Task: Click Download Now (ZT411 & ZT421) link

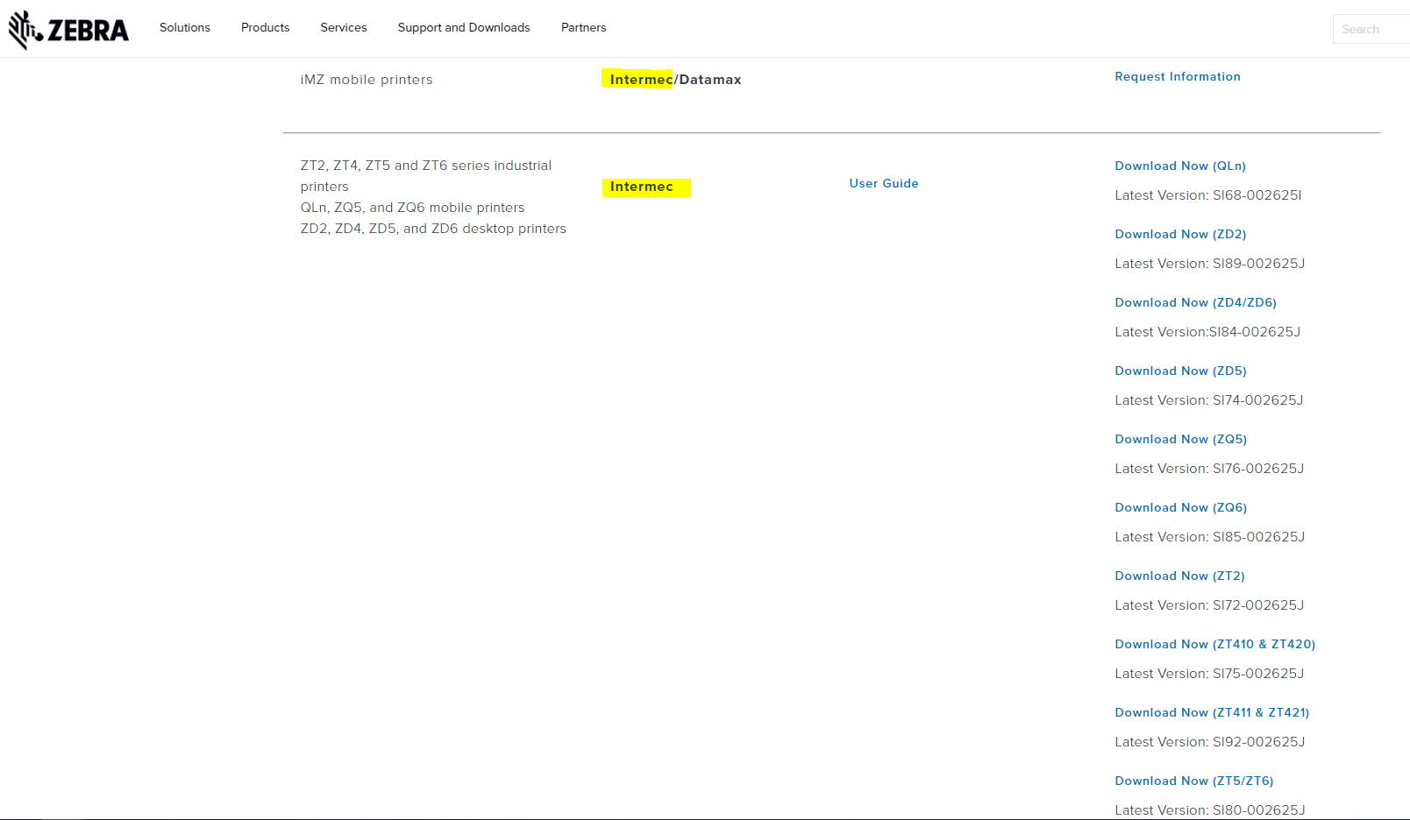Action: [1211, 713]
